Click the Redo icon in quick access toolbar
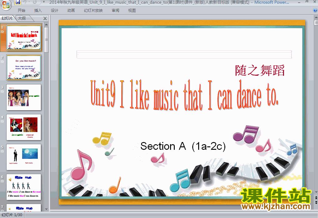The height and width of the screenshot is (218, 318). point(35,2)
